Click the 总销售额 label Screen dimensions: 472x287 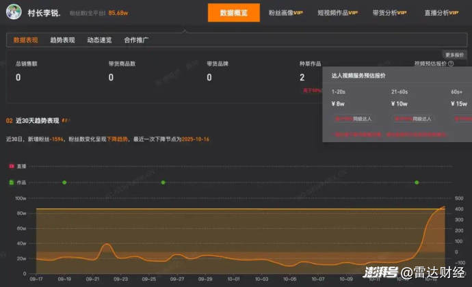[27, 64]
